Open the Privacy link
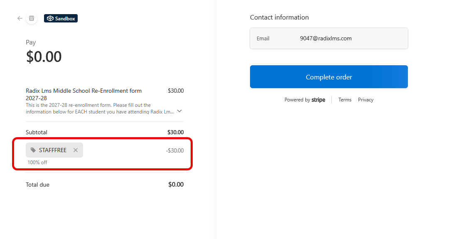This screenshot has width=449, height=239. (x=366, y=100)
